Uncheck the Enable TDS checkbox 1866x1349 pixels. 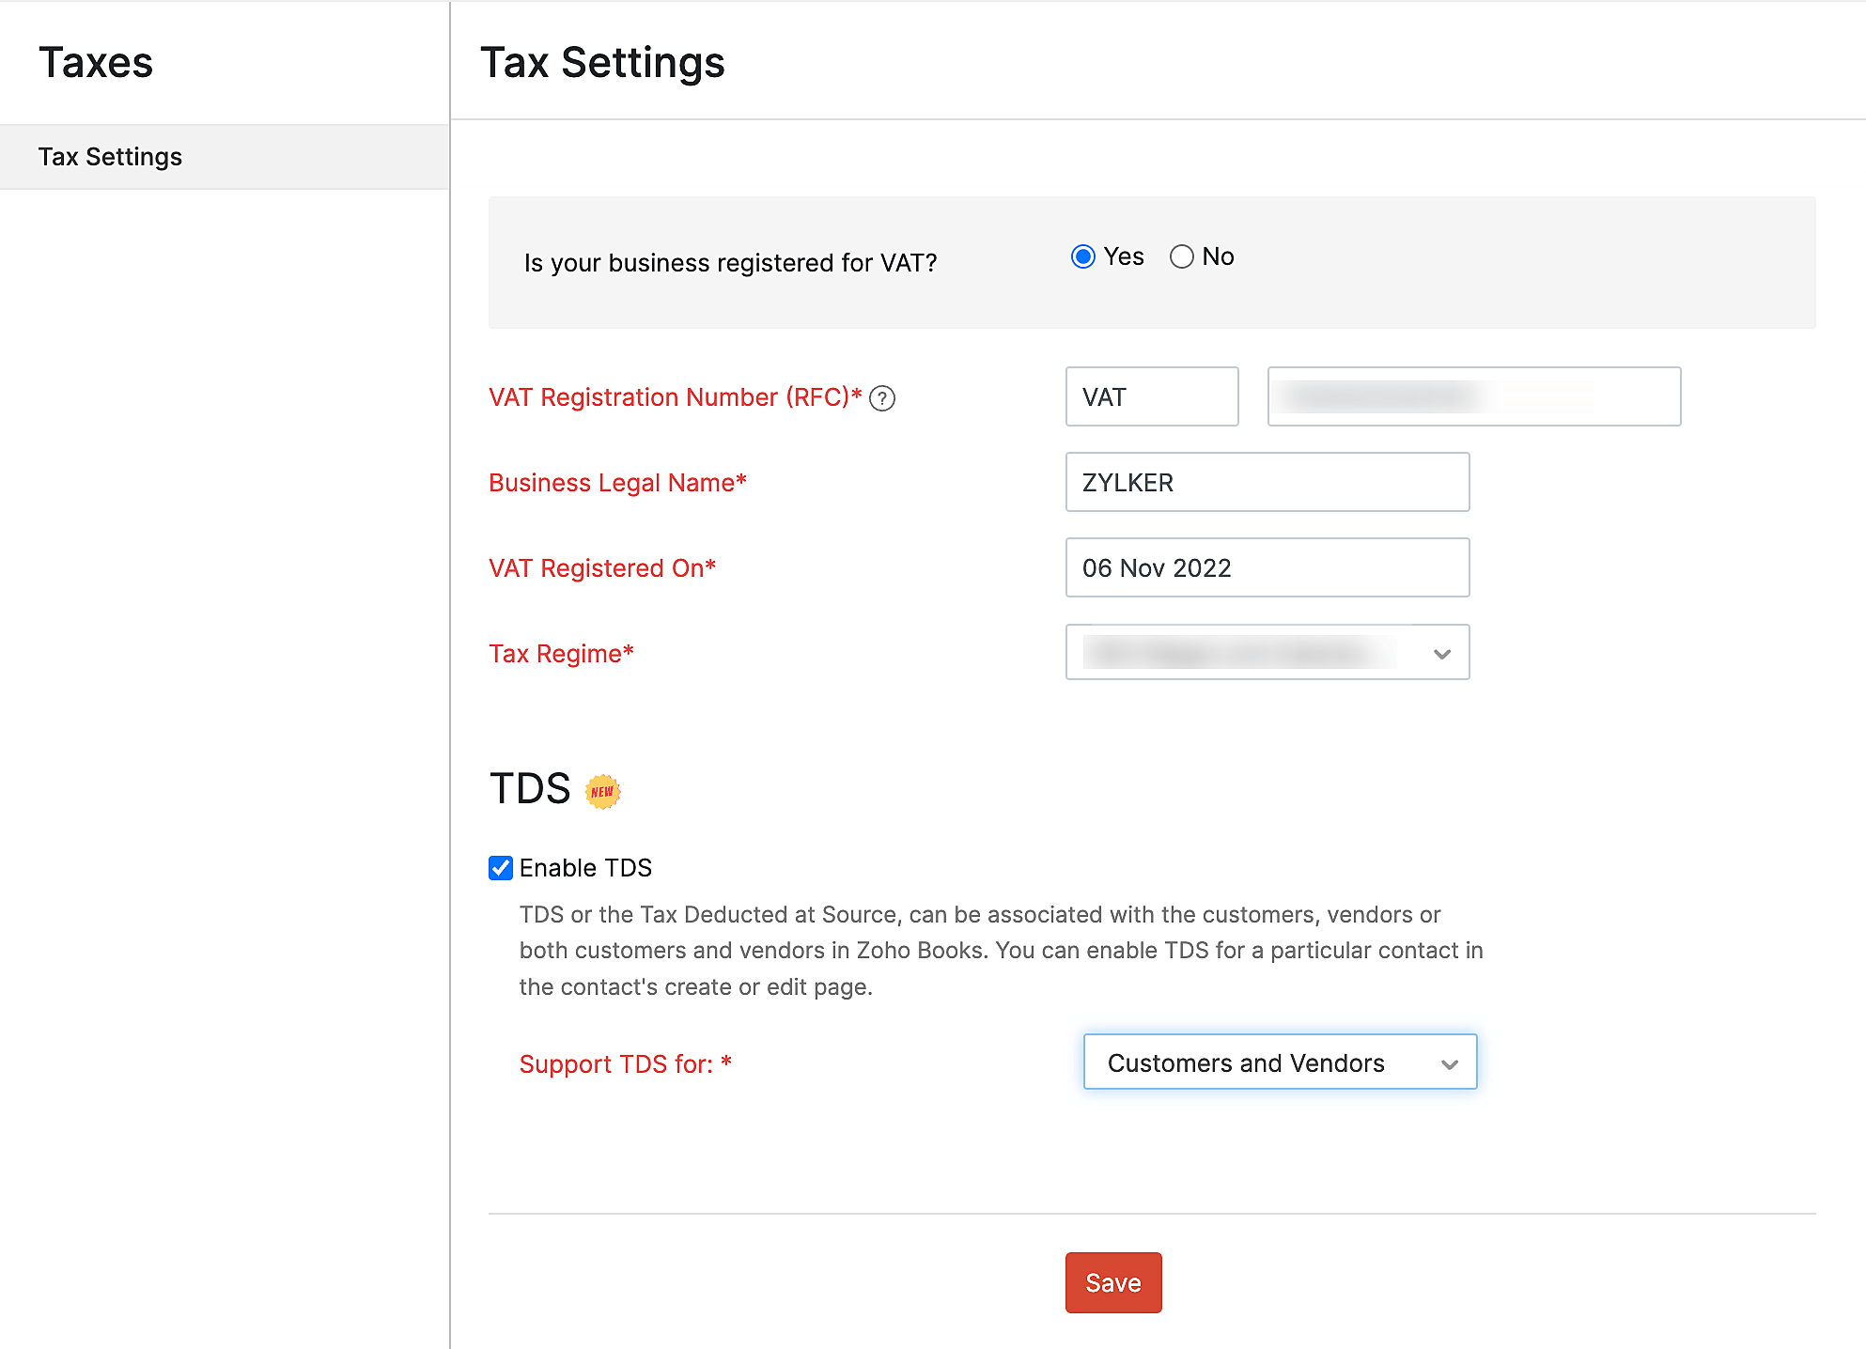[499, 868]
